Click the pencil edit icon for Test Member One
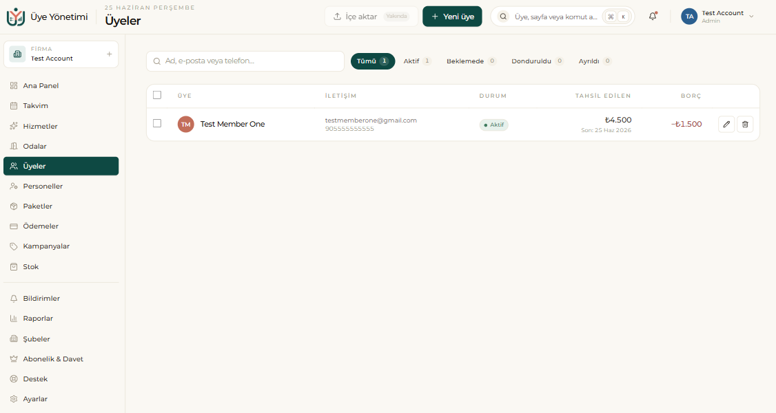 (x=726, y=125)
